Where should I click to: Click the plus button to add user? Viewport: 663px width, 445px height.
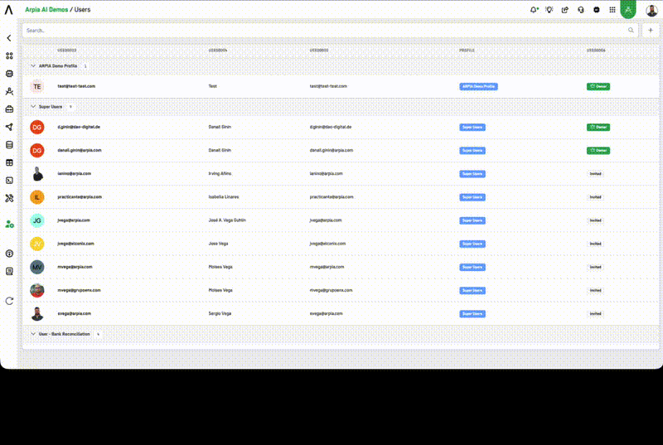[651, 31]
